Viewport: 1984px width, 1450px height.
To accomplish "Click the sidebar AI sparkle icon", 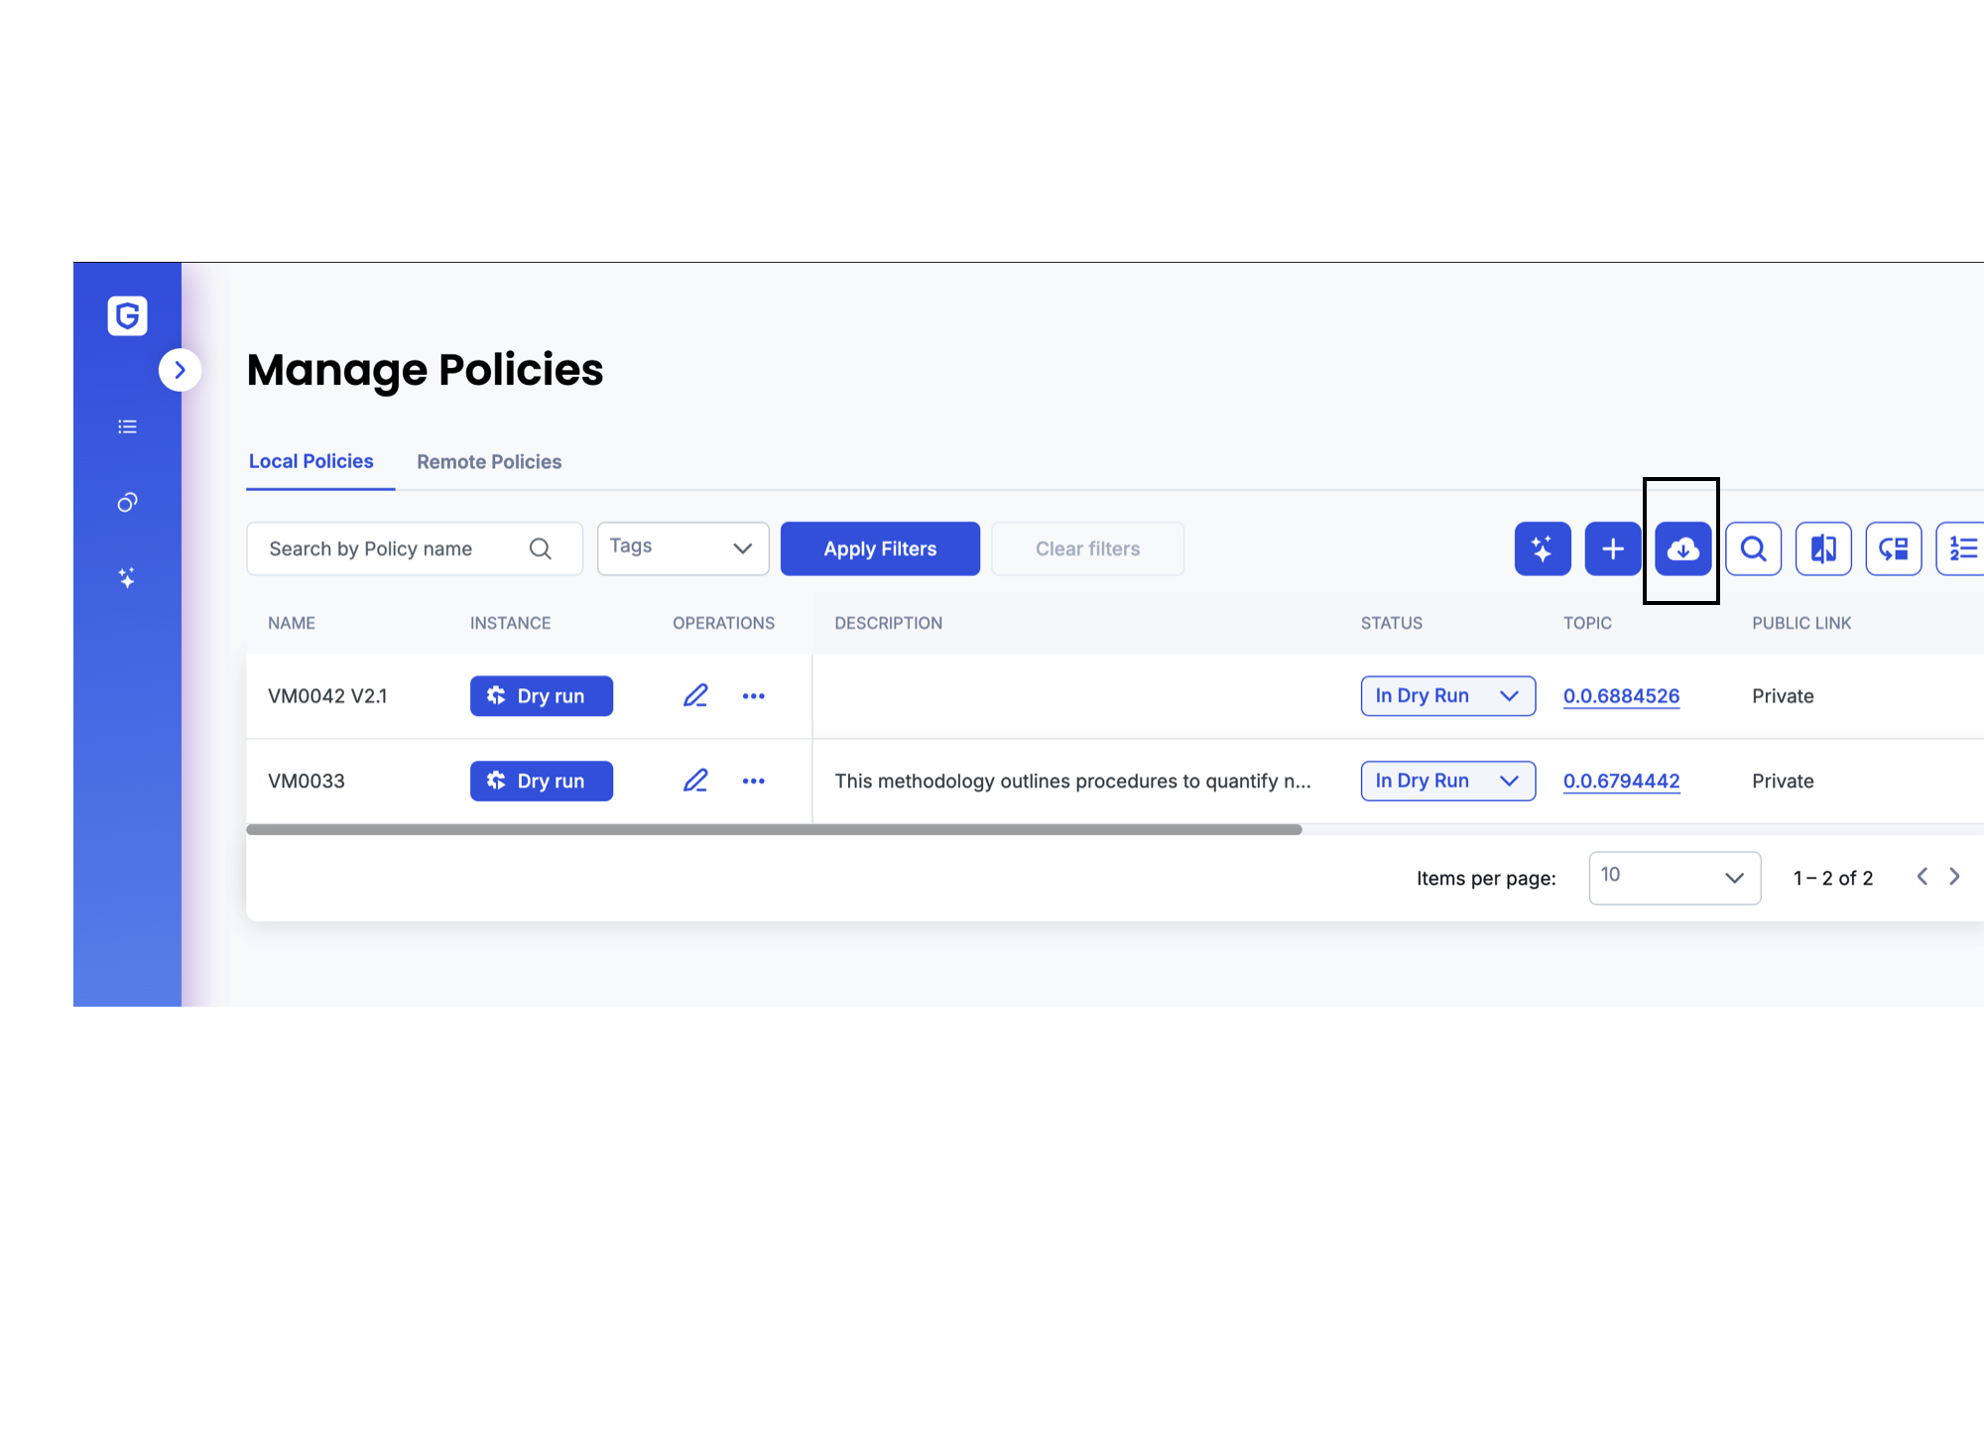I will click(x=127, y=578).
